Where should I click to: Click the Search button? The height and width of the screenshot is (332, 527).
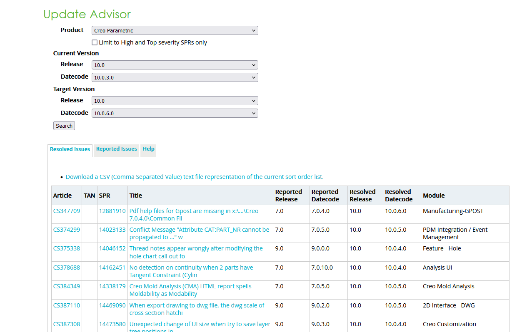(x=64, y=126)
